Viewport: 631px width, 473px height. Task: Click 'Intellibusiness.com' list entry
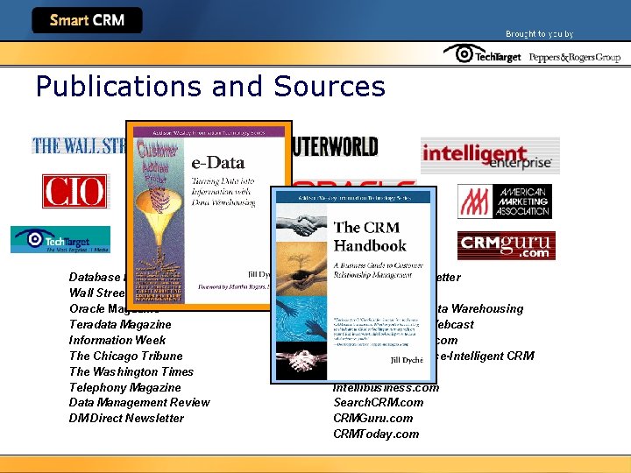[x=386, y=388]
